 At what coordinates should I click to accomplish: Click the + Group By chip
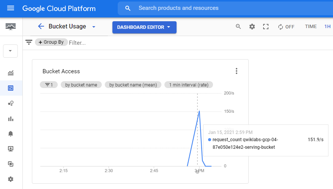pos(51,42)
